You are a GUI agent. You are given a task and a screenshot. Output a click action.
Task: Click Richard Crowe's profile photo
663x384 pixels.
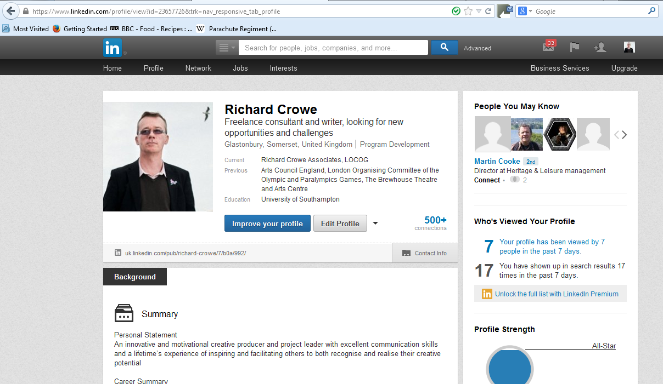(158, 157)
